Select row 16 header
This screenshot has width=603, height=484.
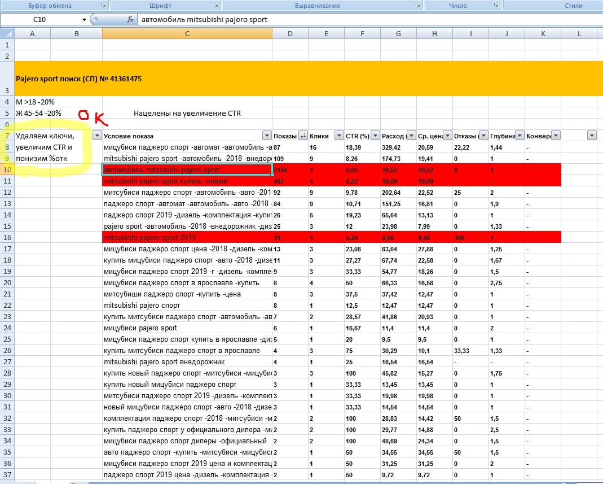coord(7,238)
